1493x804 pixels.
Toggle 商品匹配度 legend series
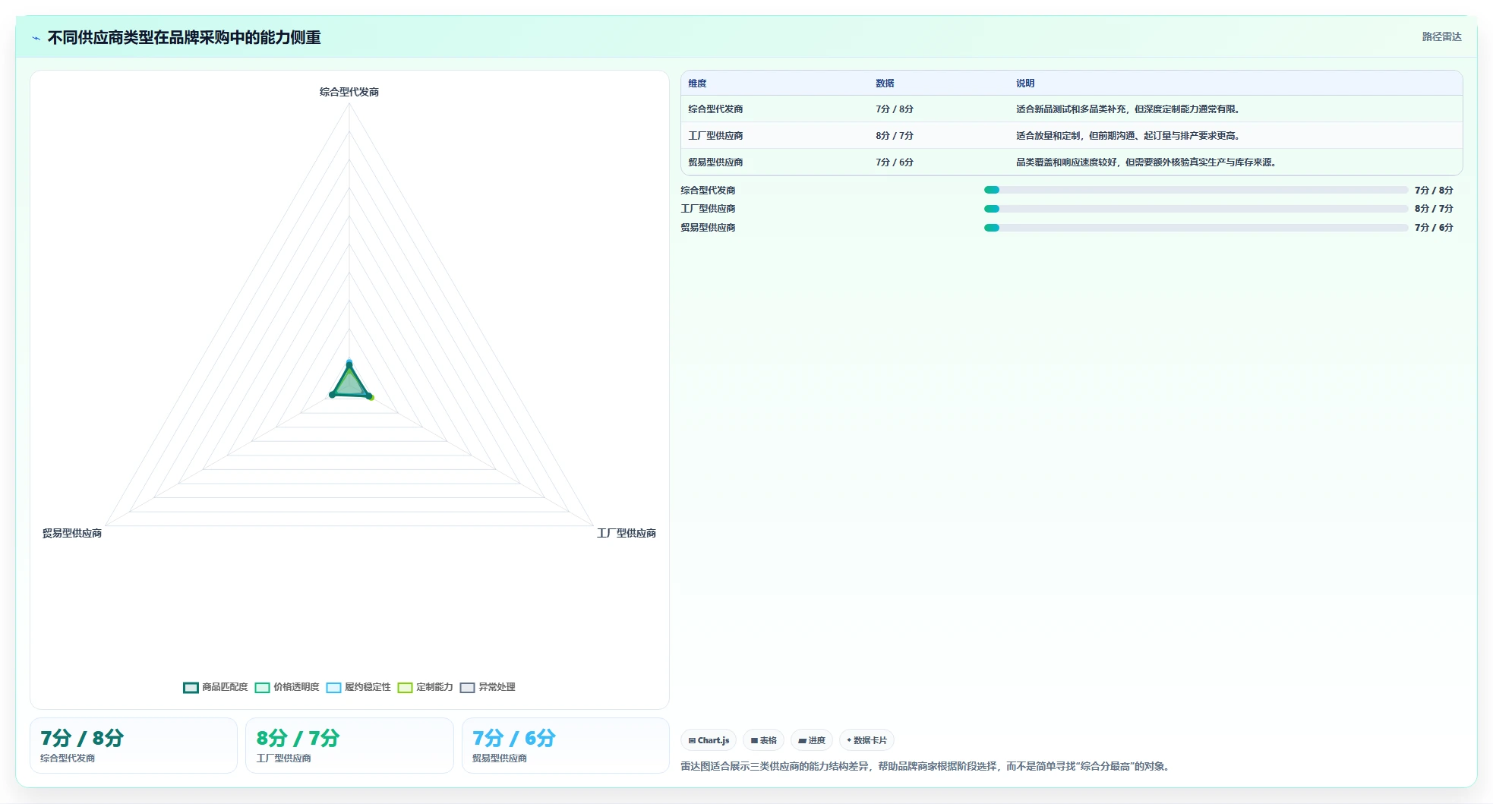(x=216, y=687)
